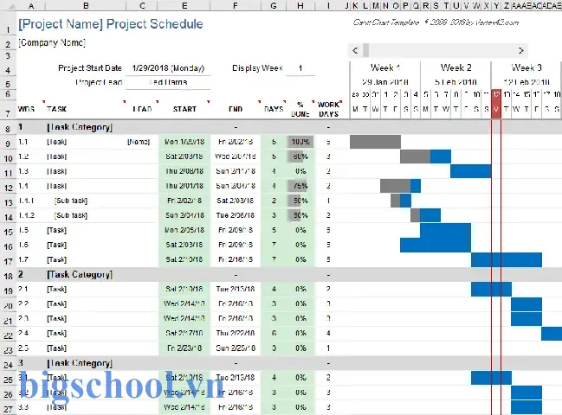Click the Display Week value cell
The width and height of the screenshot is (562, 415).
click(x=300, y=68)
